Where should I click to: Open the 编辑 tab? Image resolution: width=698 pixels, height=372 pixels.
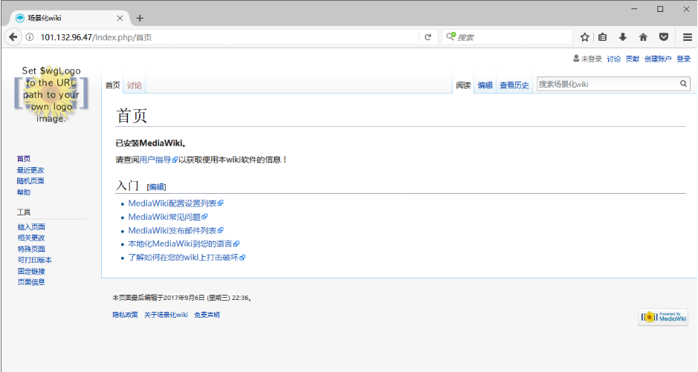[x=485, y=85]
